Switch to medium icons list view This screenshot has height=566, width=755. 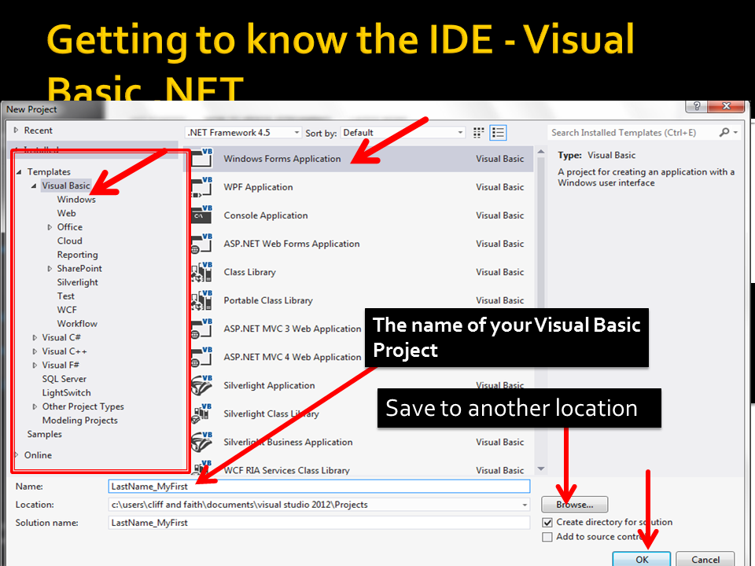tap(498, 133)
